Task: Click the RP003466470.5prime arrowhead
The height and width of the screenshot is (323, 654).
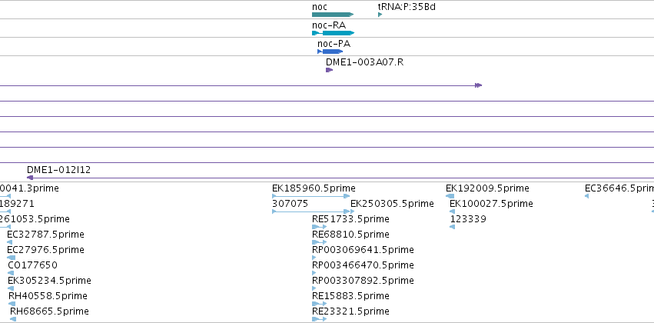Action: point(314,273)
